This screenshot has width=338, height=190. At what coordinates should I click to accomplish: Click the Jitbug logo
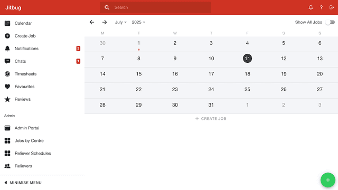coord(13,7)
